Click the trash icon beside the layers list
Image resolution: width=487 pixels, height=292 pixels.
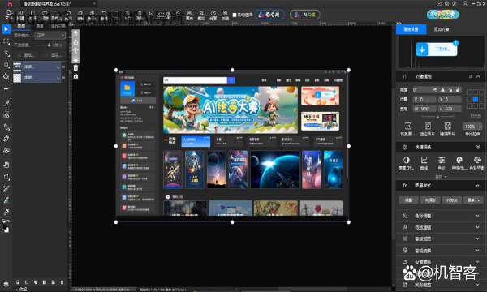coord(75,67)
